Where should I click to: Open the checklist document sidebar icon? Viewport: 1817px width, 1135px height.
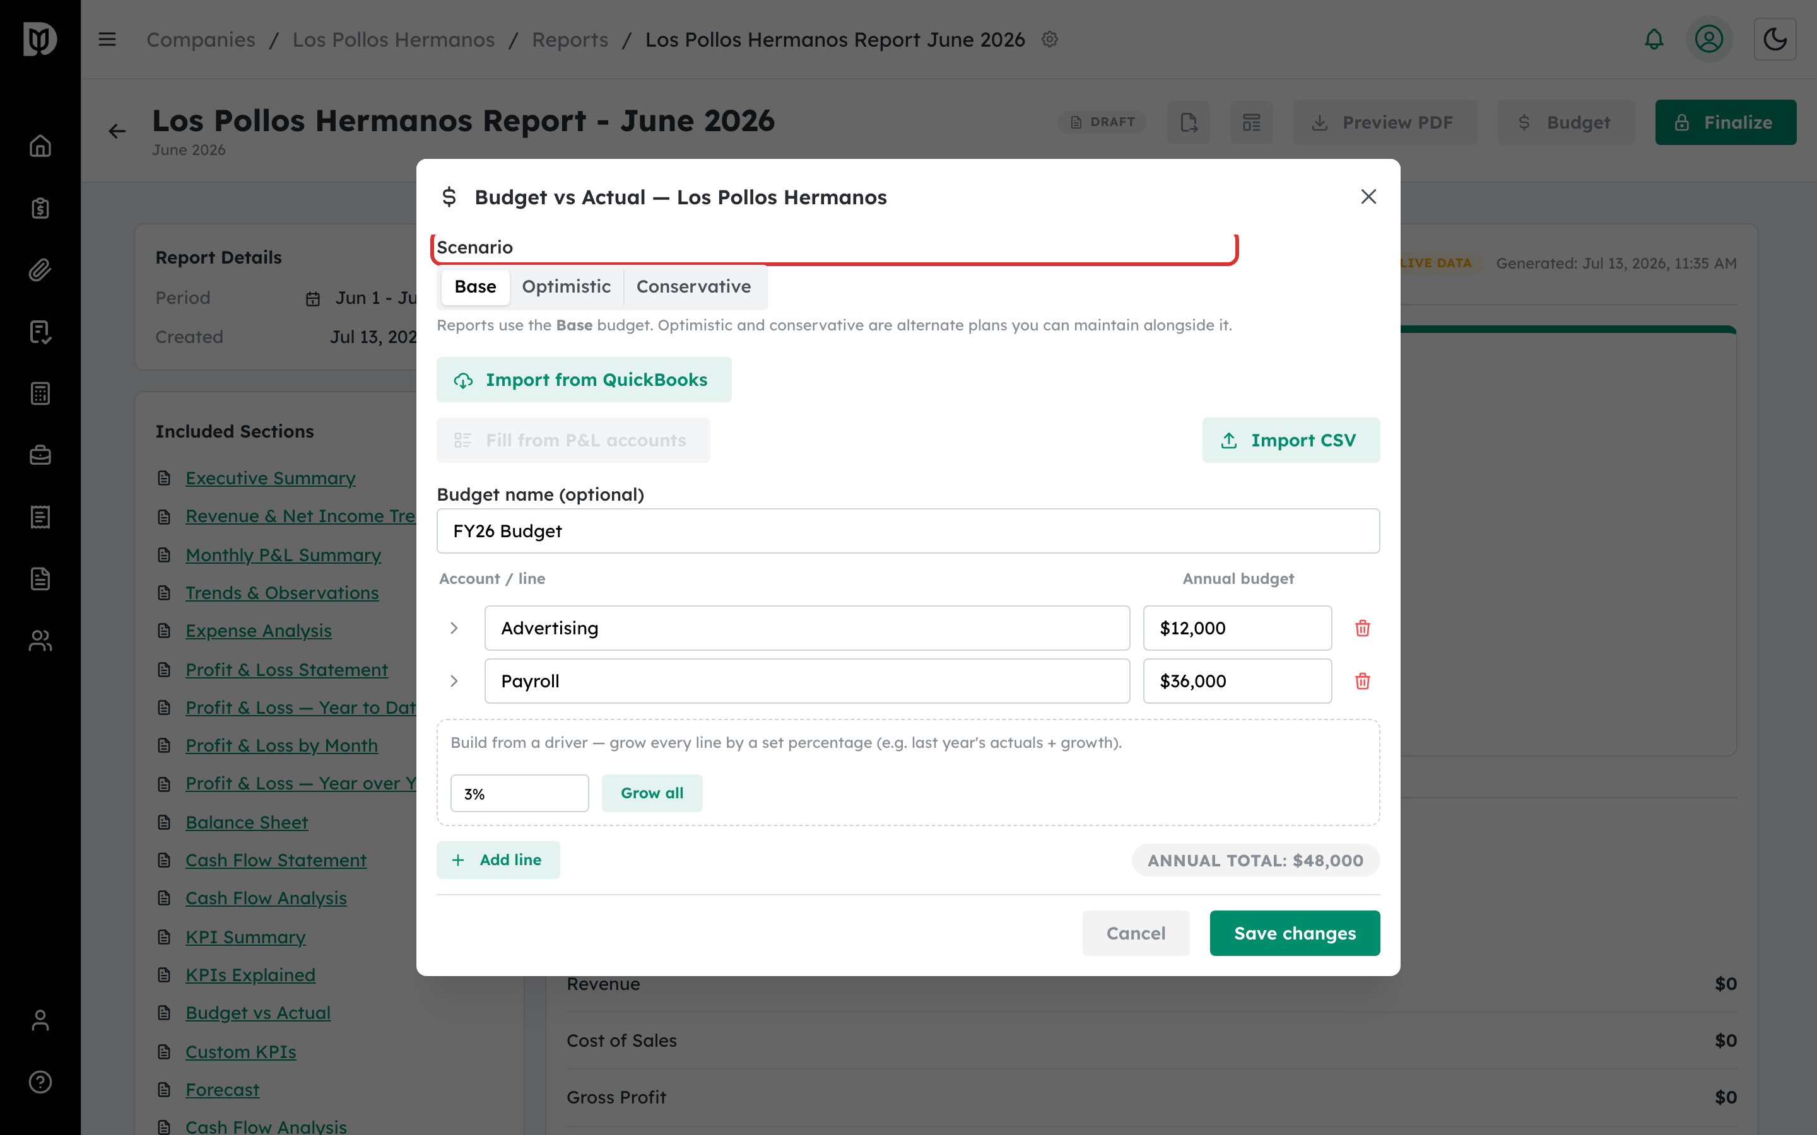[40, 332]
